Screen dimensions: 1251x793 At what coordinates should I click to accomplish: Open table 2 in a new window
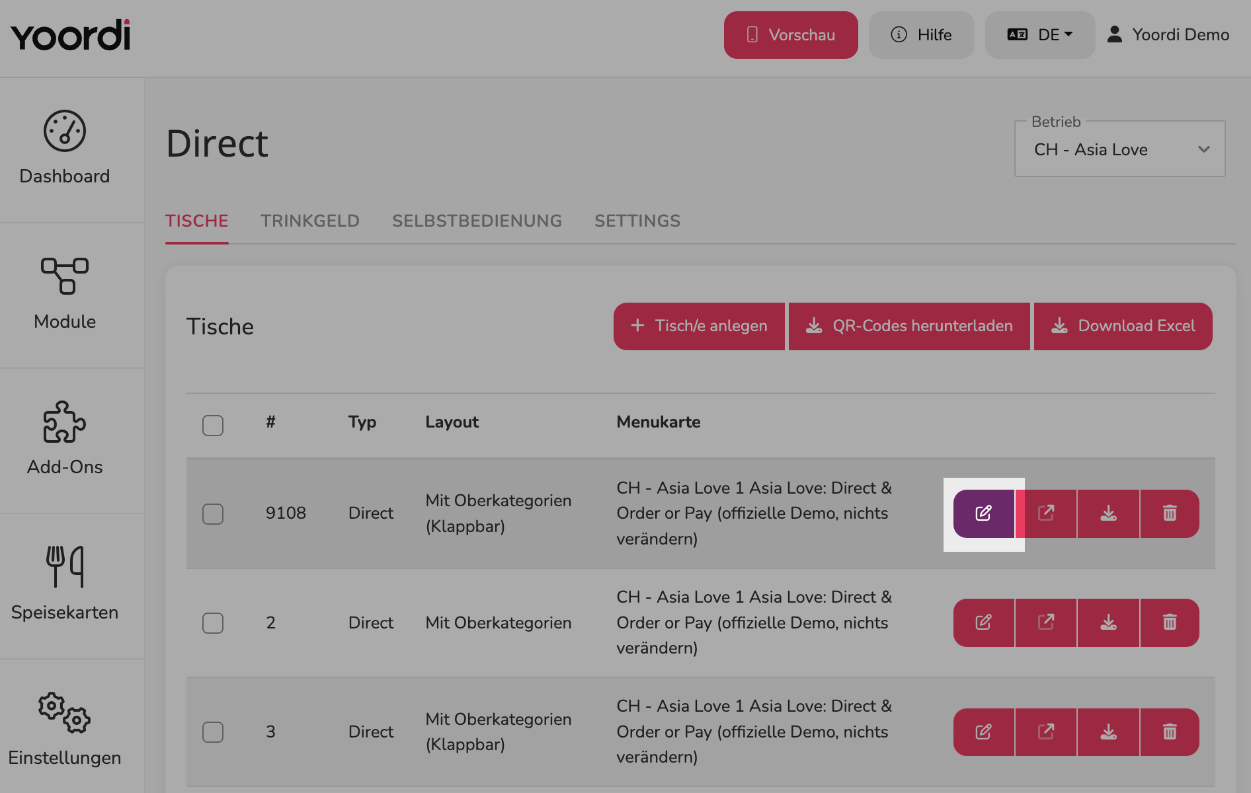coord(1046,623)
